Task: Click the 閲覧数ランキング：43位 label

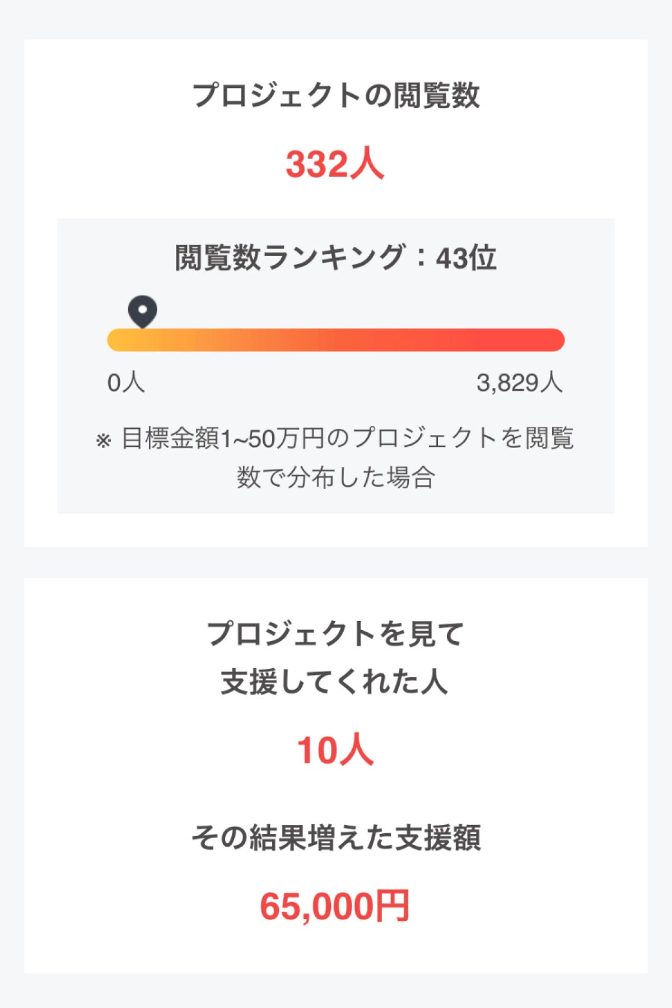Action: [x=336, y=258]
